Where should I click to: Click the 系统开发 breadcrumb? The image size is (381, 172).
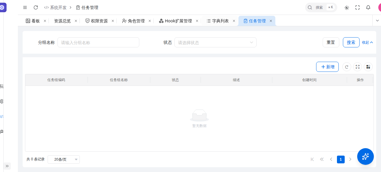[55, 7]
